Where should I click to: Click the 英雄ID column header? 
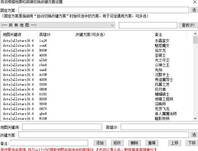coord(56,35)
